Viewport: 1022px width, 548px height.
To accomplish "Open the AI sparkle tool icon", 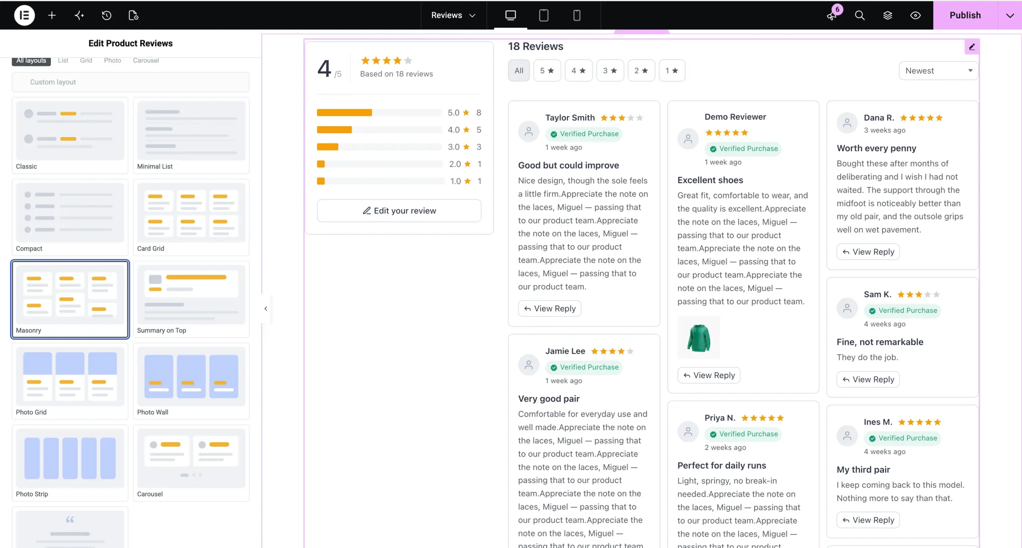I will pos(79,15).
